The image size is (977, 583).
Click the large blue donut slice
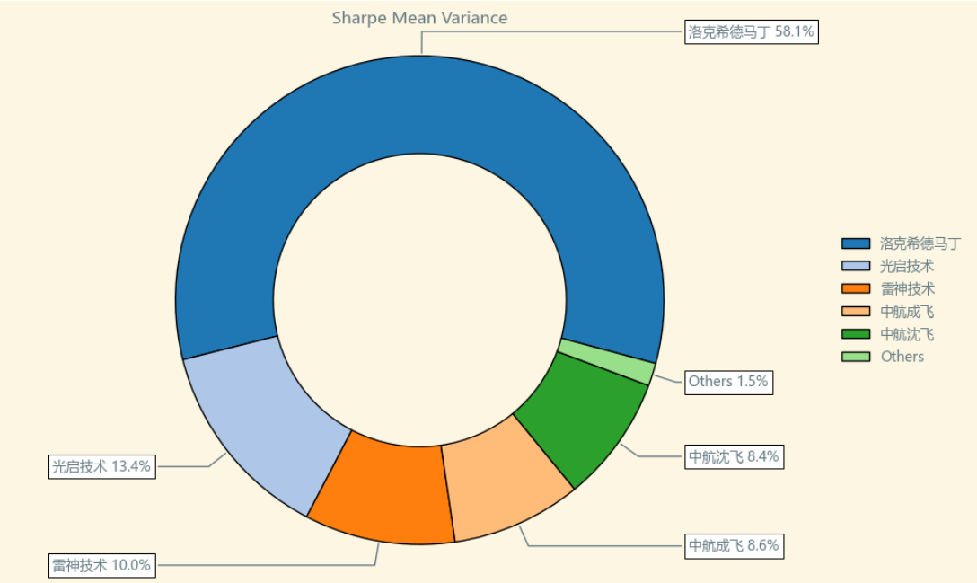(x=420, y=105)
